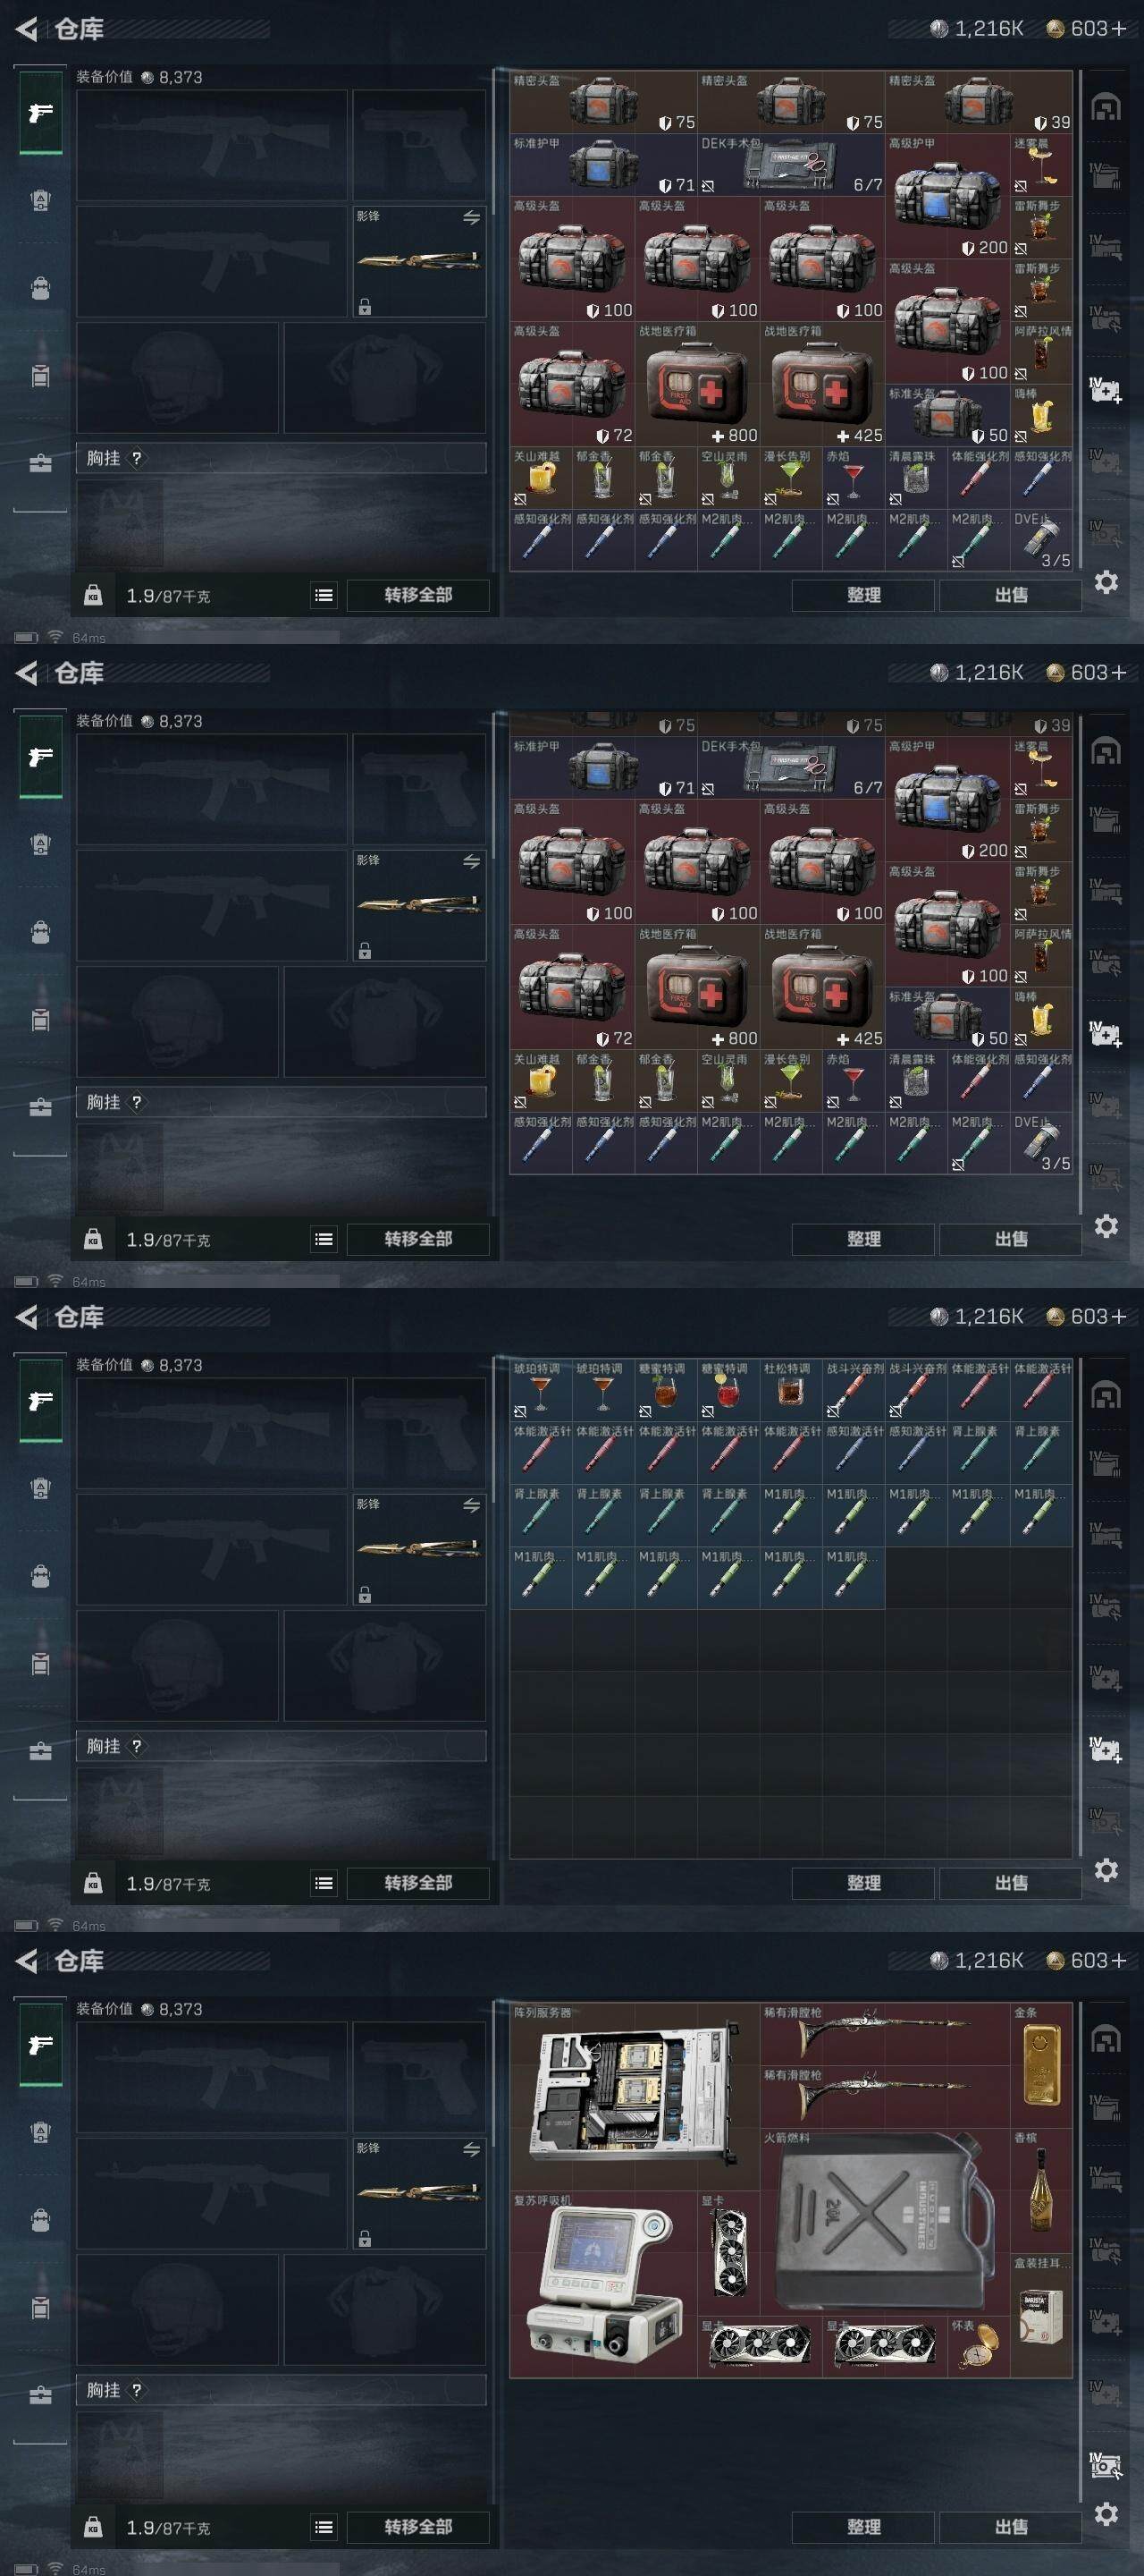Image resolution: width=1144 pixels, height=2576 pixels.
Task: Toggle lock icon under 影缝 beside 精密头盔 75
Action: [365, 307]
